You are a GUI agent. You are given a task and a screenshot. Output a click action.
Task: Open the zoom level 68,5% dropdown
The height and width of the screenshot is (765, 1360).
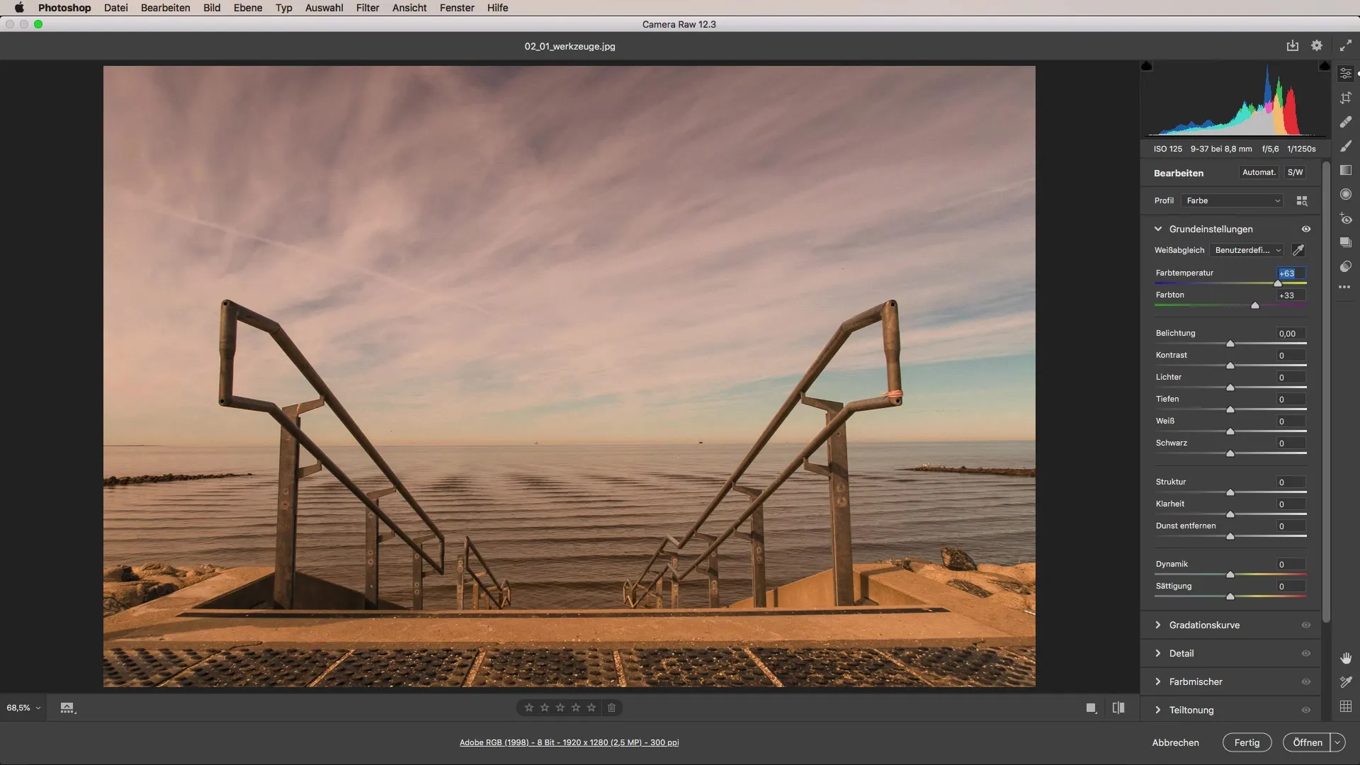point(23,708)
